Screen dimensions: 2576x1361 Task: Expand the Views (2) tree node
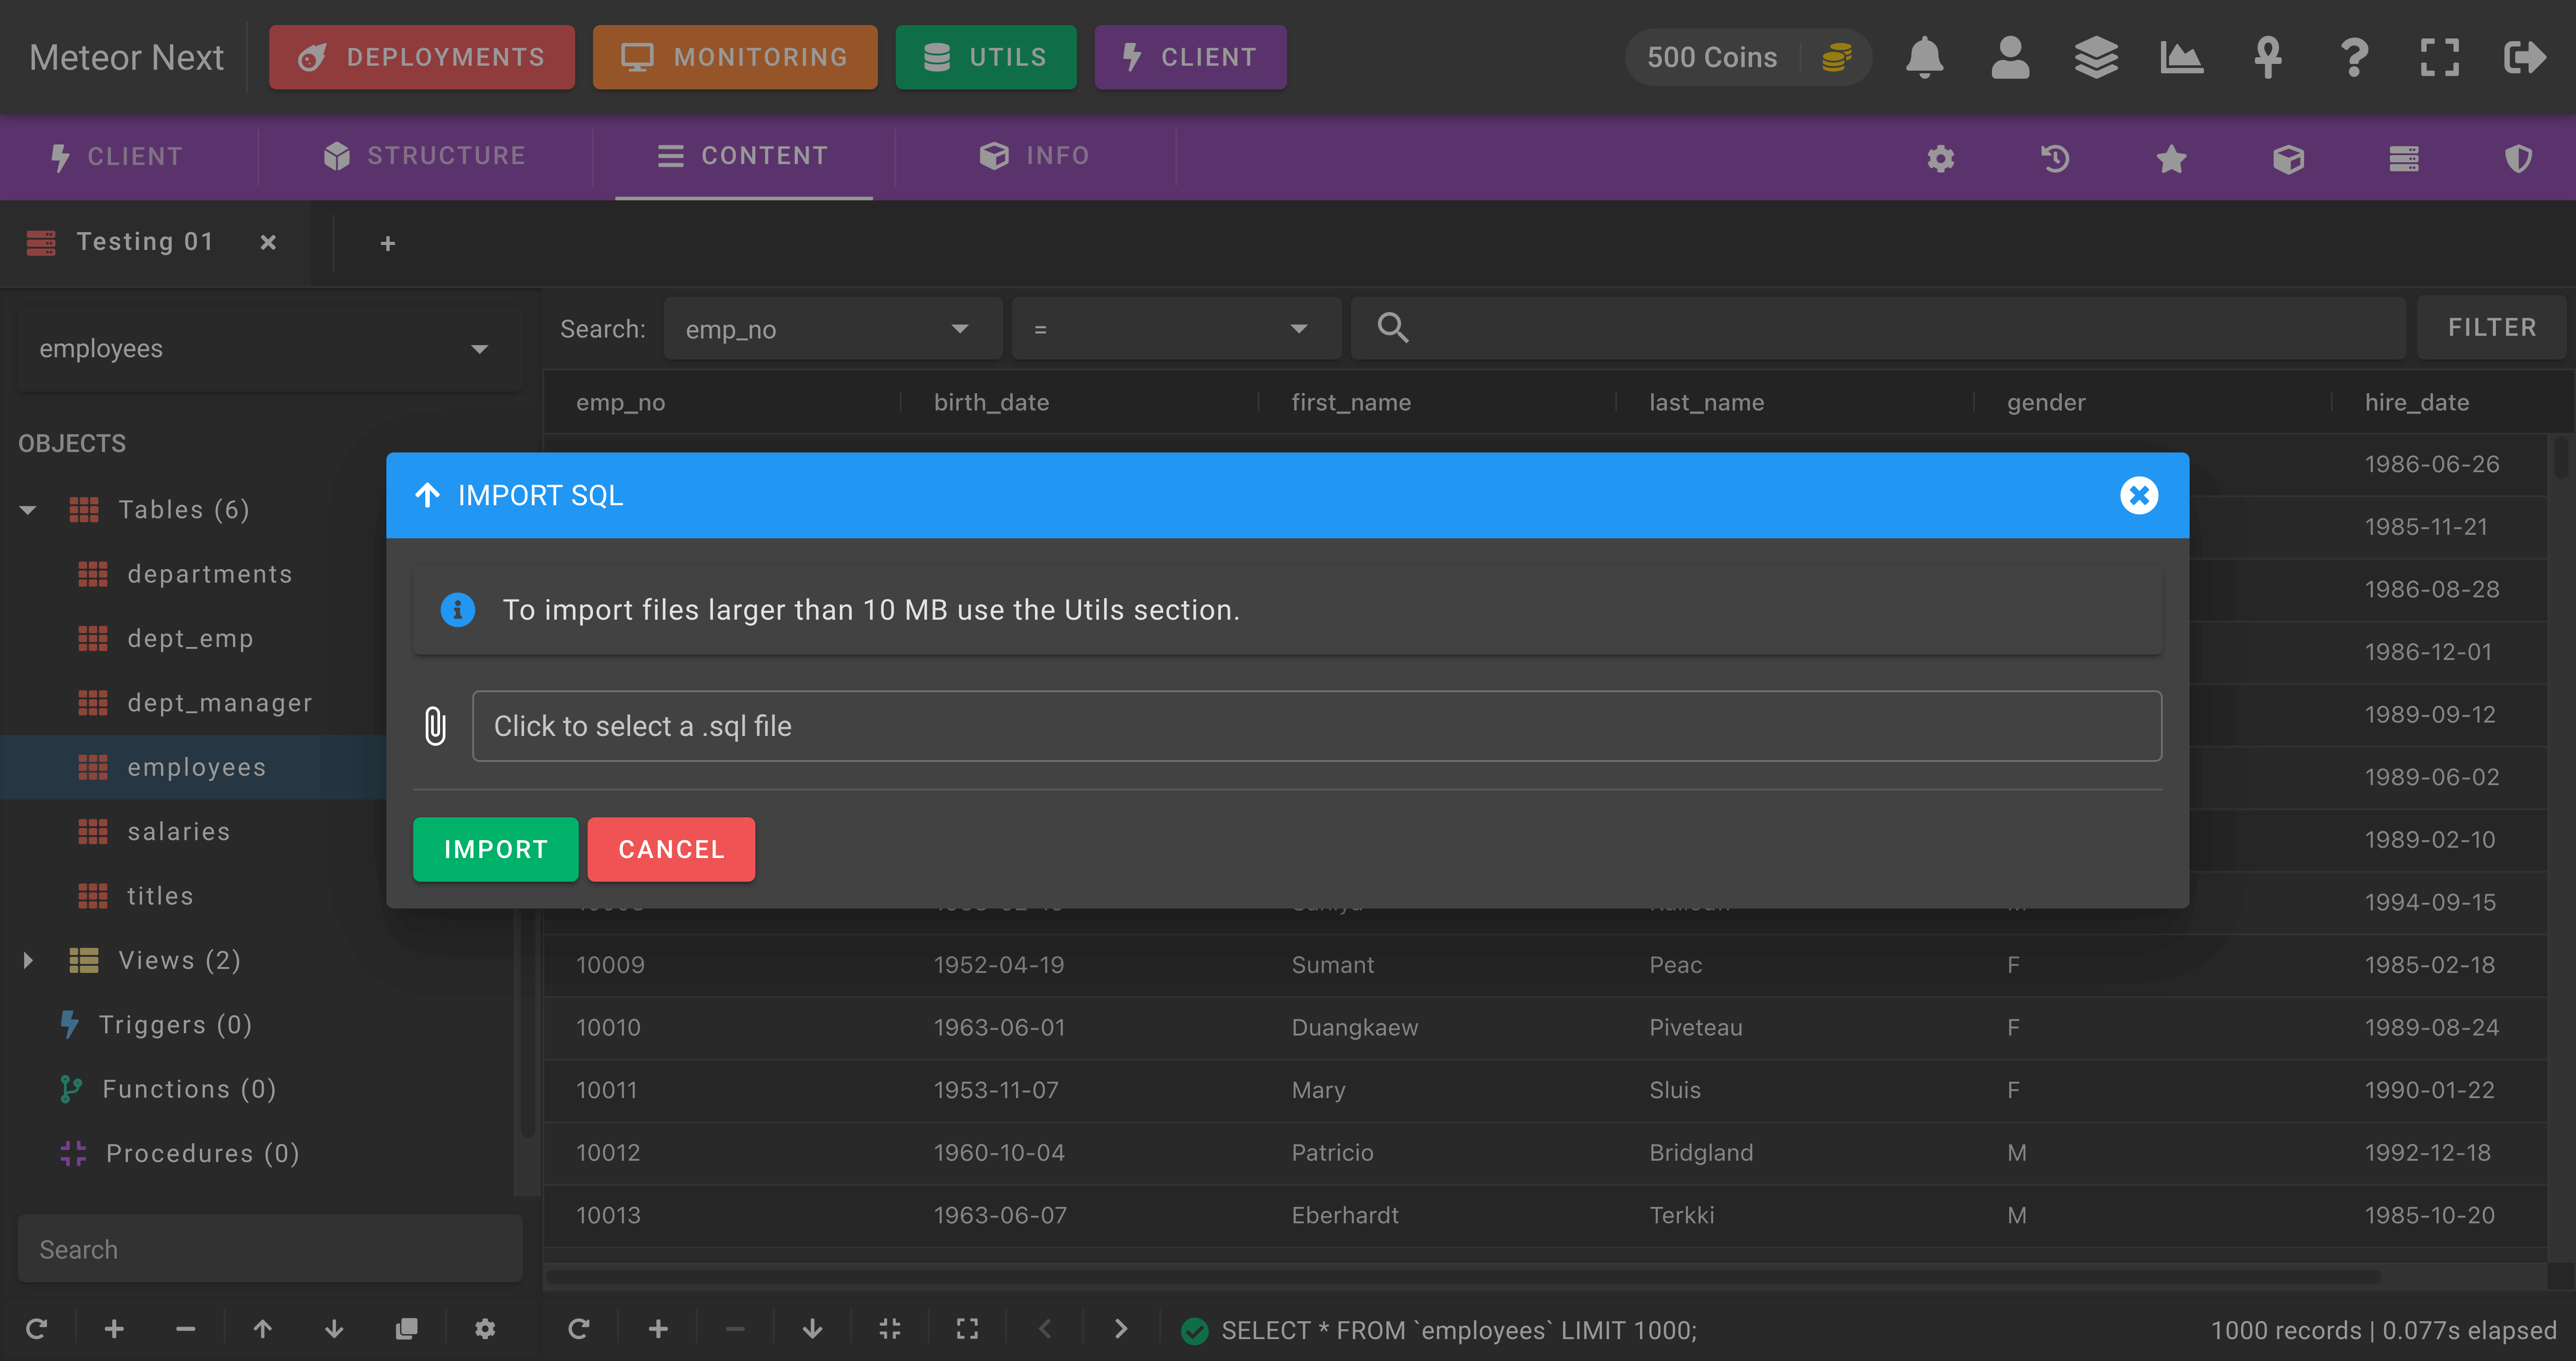(x=28, y=961)
